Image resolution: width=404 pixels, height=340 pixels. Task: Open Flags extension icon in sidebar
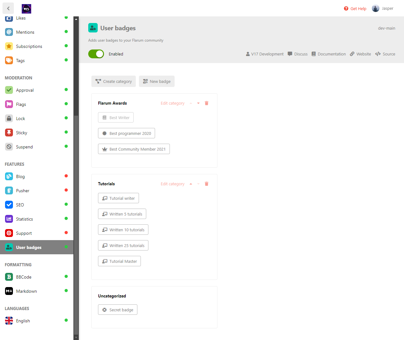click(9, 104)
